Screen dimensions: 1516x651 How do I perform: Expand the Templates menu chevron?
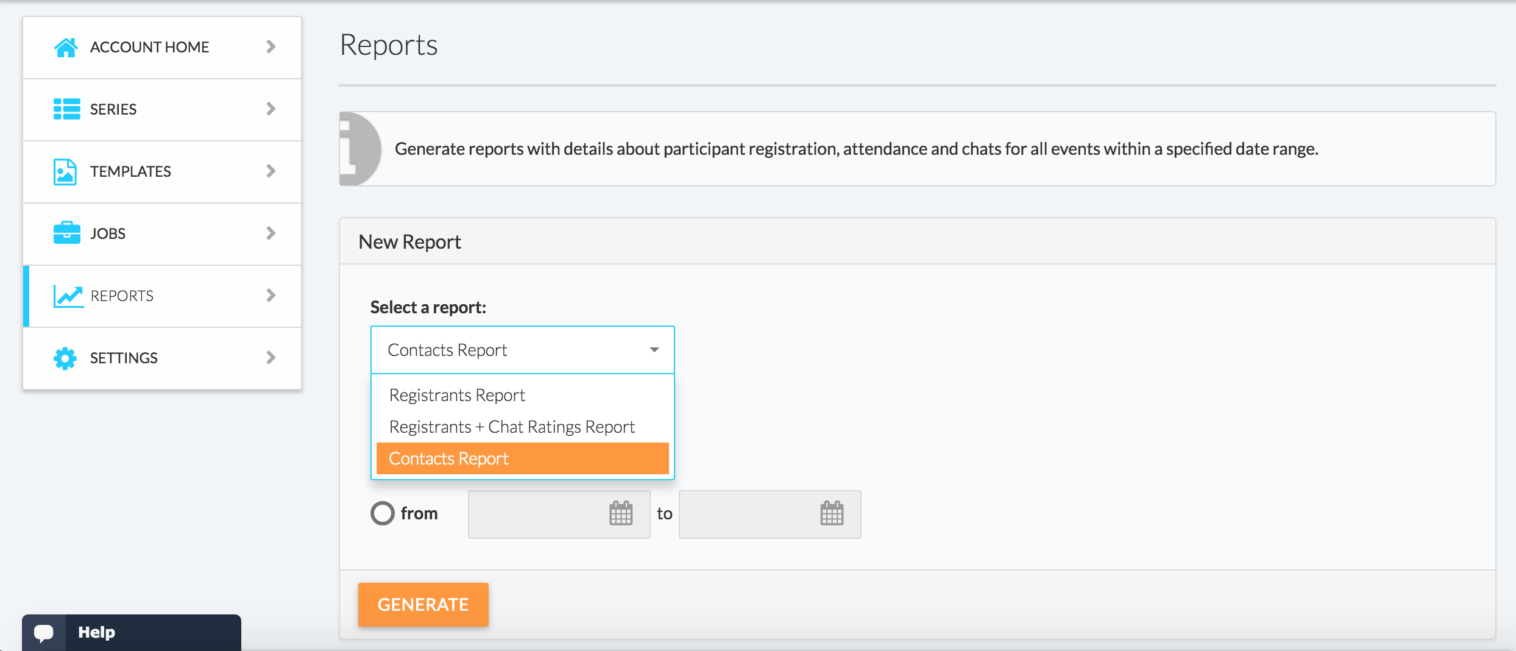271,171
